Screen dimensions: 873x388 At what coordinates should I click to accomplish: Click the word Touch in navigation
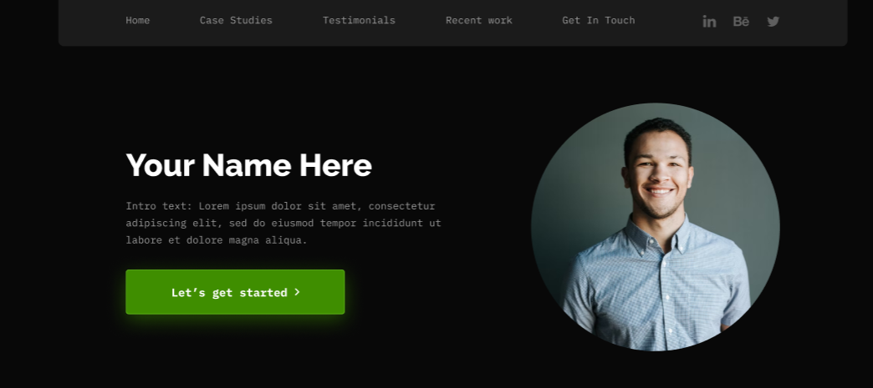point(620,21)
